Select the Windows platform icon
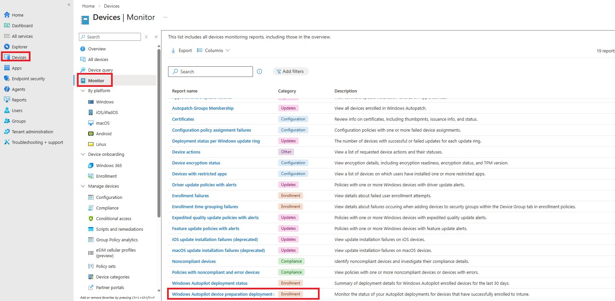The width and height of the screenshot is (615, 301). (x=91, y=102)
